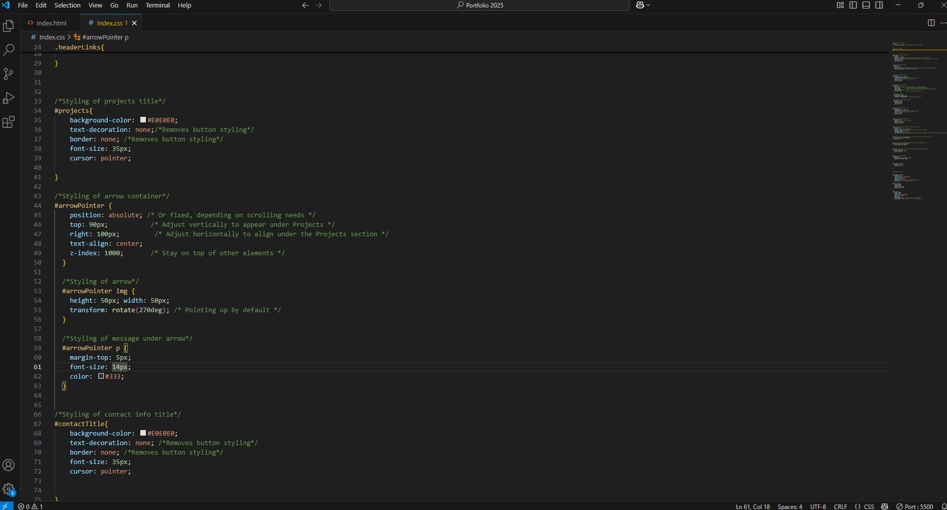The image size is (947, 510).
Task: Click the #contactTitle{ selector line
Action: (81, 424)
